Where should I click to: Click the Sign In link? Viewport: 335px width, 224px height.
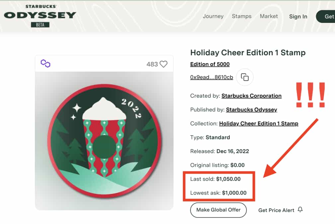pos(298,17)
